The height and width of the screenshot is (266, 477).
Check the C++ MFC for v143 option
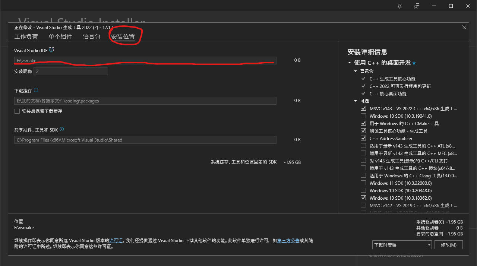point(363,153)
